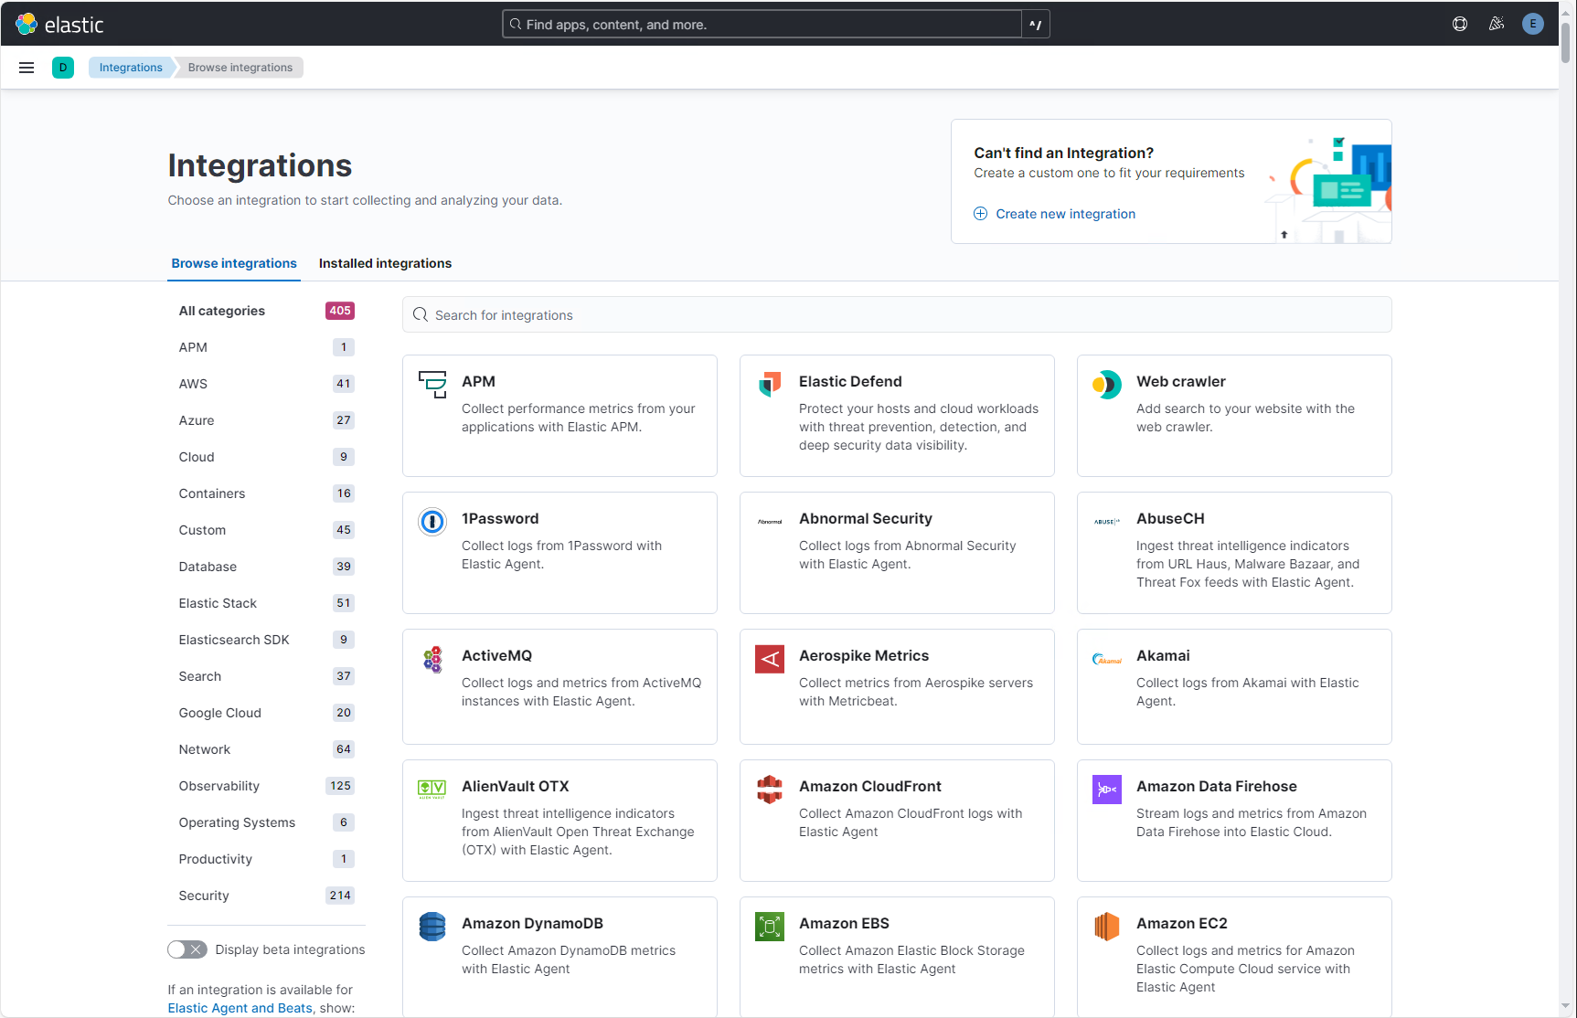Viewport: 1577px width, 1018px height.
Task: Open the D space avatar
Action: pyautogui.click(x=63, y=68)
